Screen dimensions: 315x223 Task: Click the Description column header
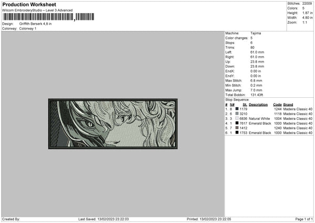pyautogui.click(x=258, y=105)
